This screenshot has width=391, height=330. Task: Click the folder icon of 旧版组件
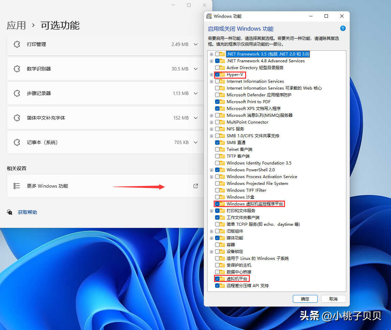tap(222, 231)
